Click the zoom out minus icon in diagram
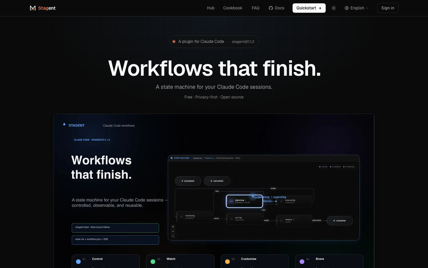The width and height of the screenshot is (428, 268). coord(173,231)
